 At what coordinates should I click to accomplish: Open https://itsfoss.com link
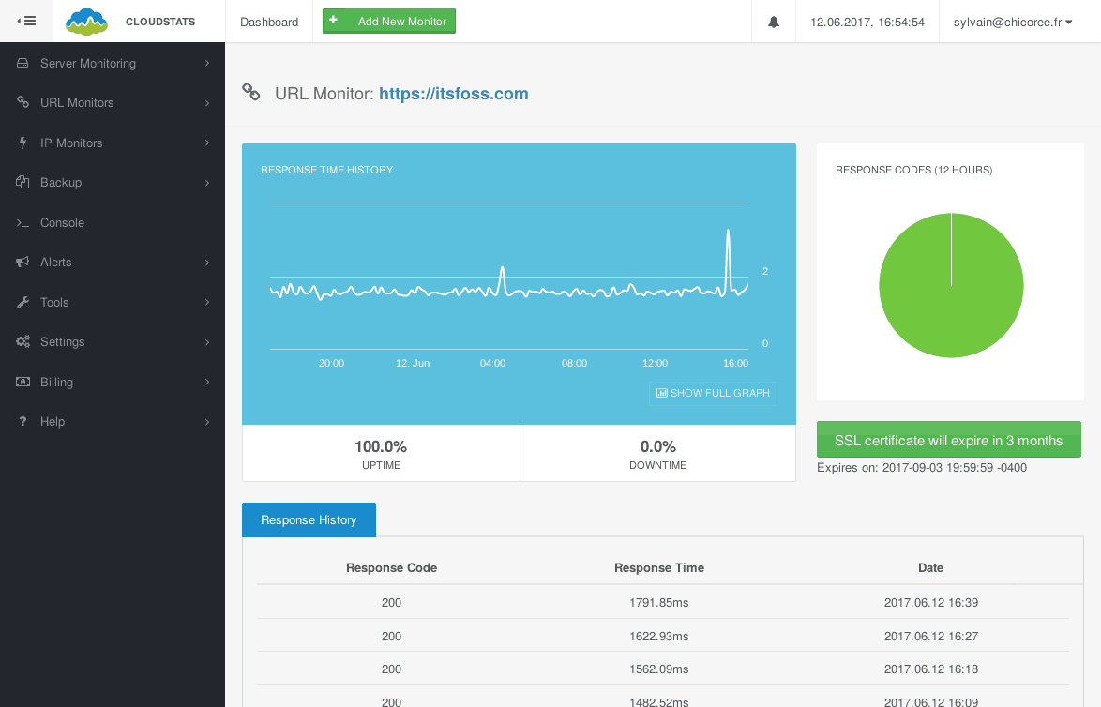click(454, 94)
